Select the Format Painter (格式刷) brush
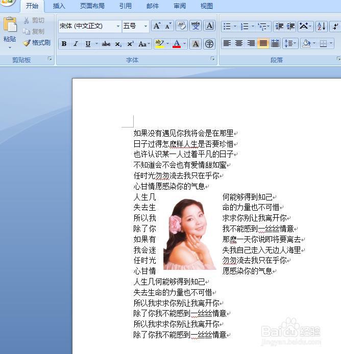341x354 pixels. pos(37,43)
